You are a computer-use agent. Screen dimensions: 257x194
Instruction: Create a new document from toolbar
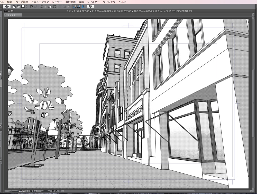pos(14,7)
